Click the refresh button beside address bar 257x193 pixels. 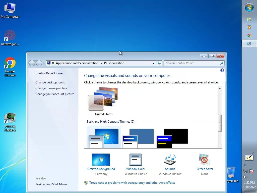click(159, 63)
